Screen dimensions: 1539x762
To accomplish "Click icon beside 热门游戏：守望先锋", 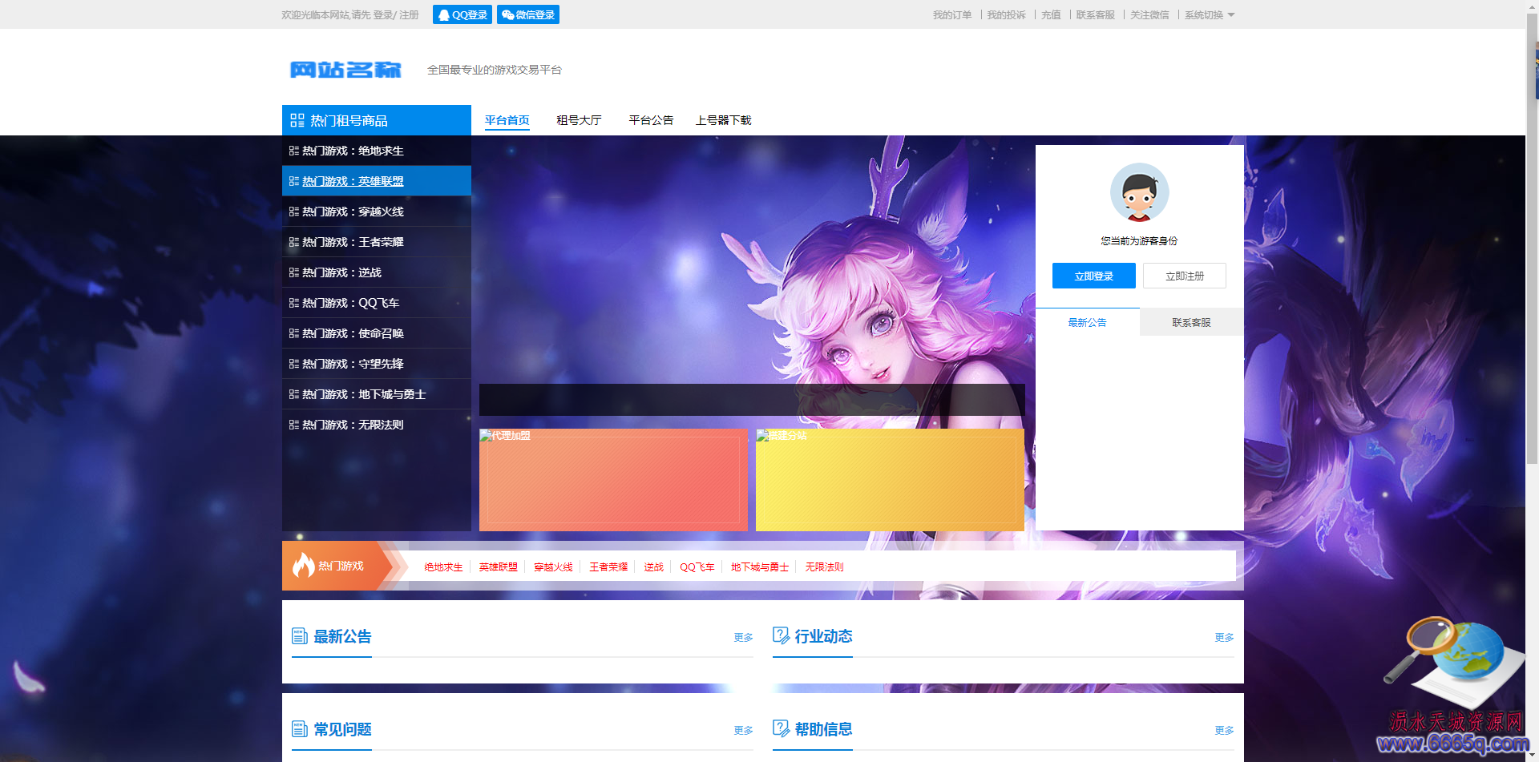I will click(x=294, y=364).
